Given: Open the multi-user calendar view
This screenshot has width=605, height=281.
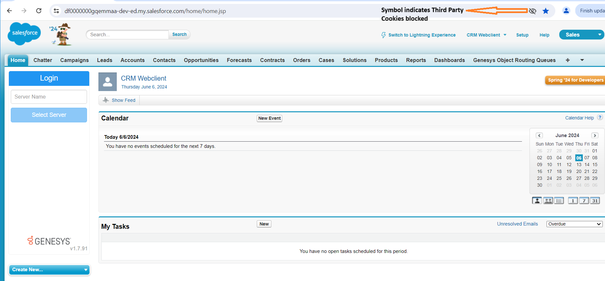Looking at the screenshot, I should pos(548,201).
